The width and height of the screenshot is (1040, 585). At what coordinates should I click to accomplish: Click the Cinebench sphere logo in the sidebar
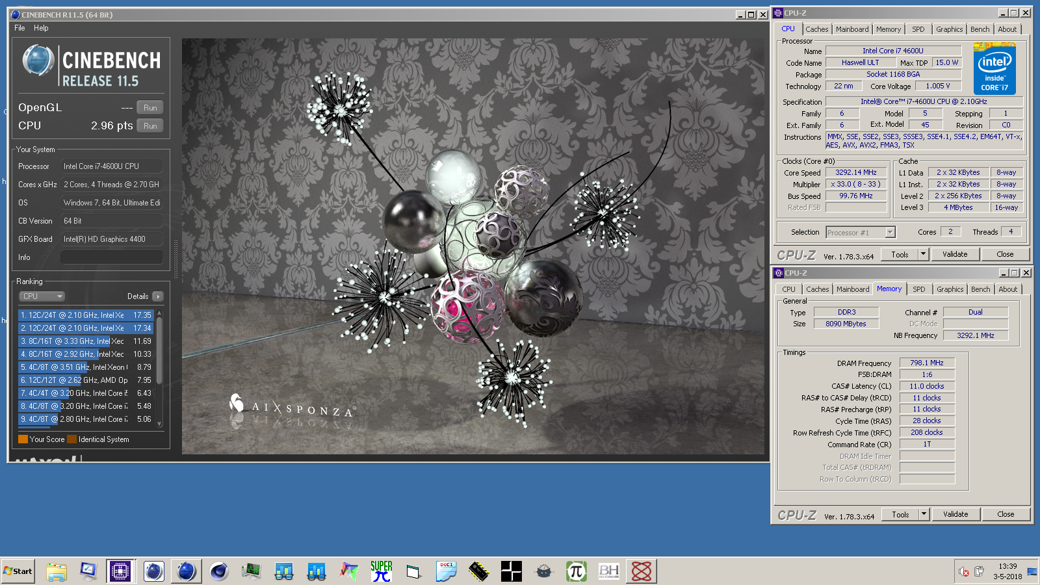coord(38,60)
